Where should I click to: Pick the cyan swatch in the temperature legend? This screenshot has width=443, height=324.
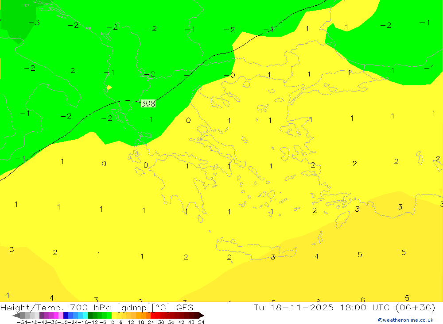pyautogui.click(x=85, y=316)
